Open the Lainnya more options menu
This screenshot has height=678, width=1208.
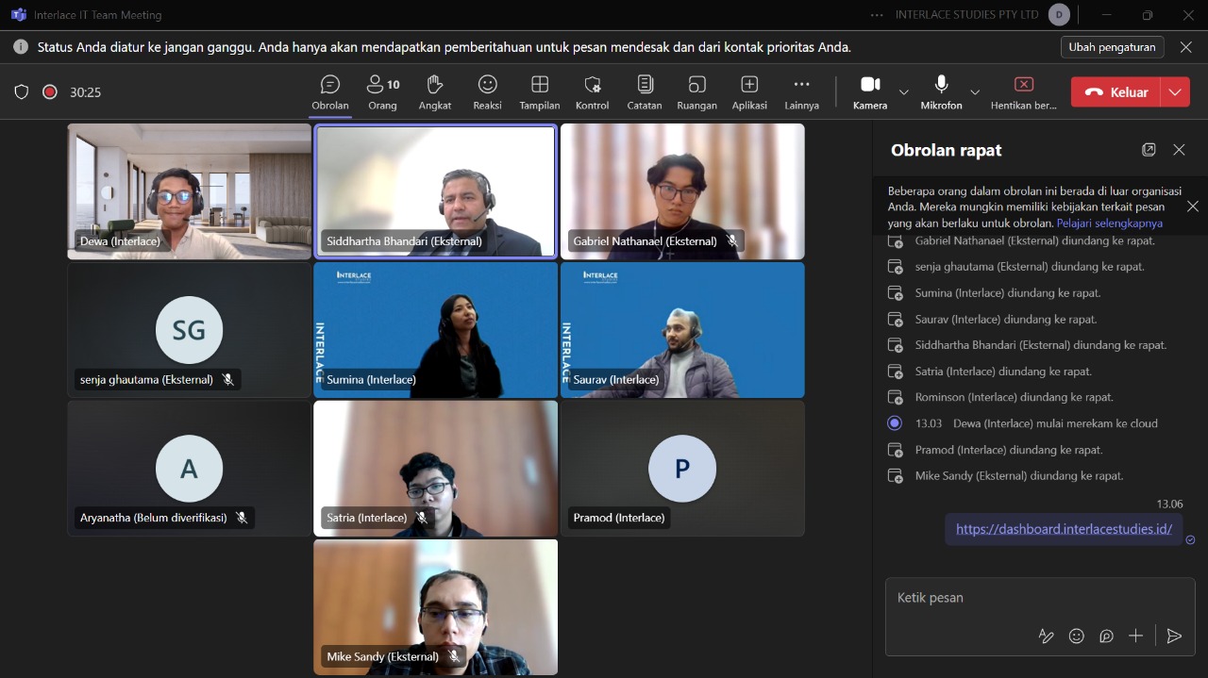[x=801, y=92]
